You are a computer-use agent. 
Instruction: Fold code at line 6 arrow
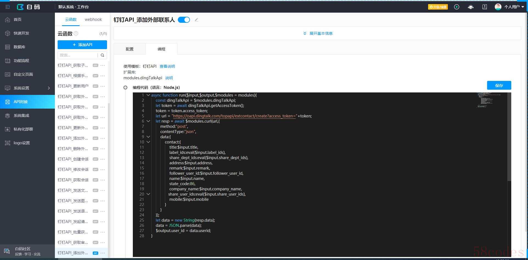(x=148, y=121)
